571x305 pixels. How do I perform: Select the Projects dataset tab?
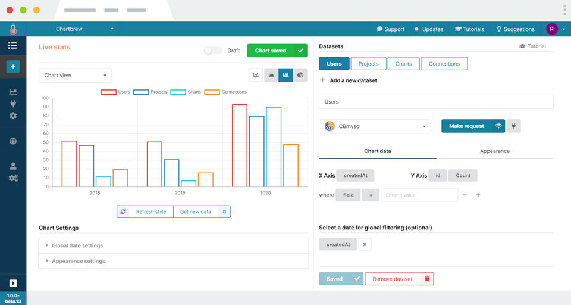[368, 64]
